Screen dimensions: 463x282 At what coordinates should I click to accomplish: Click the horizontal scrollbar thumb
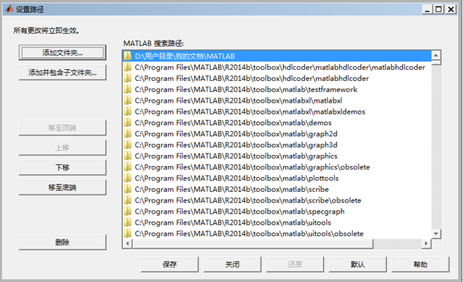(253, 244)
